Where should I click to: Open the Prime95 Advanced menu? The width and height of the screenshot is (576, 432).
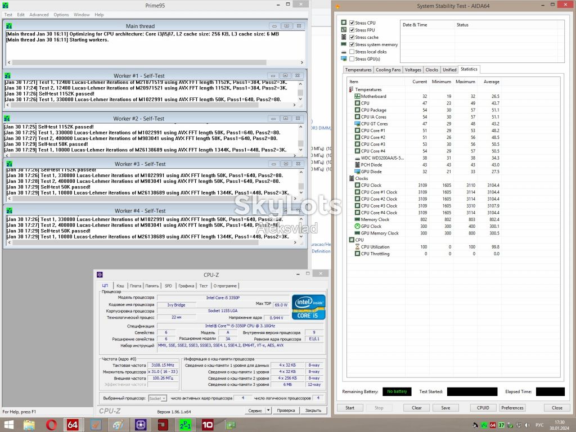tap(39, 15)
